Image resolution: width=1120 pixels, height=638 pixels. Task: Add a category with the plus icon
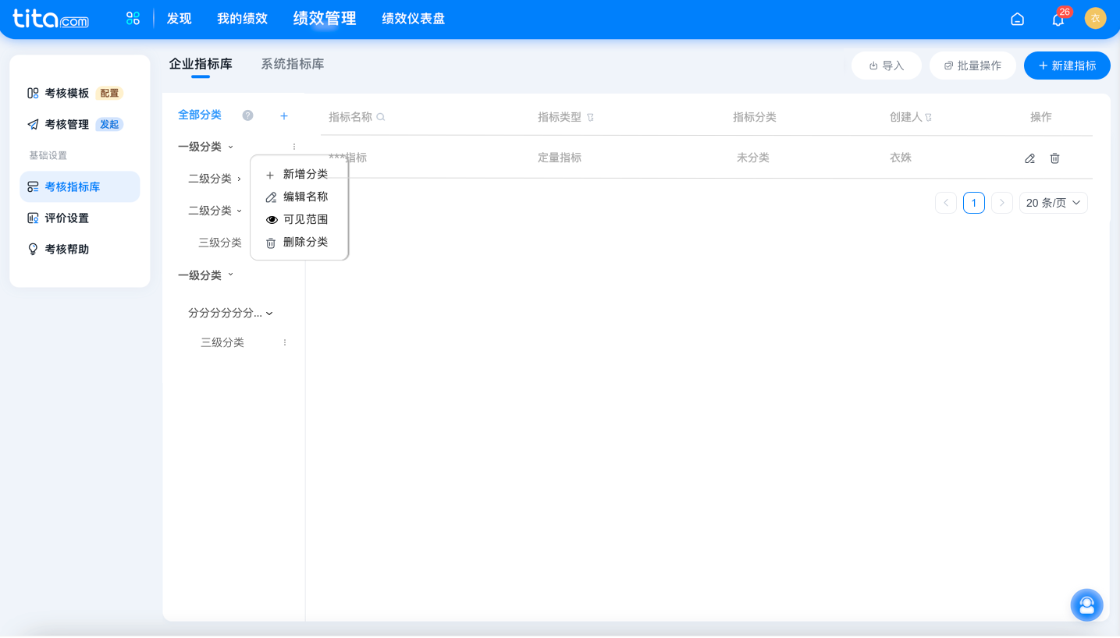click(284, 116)
